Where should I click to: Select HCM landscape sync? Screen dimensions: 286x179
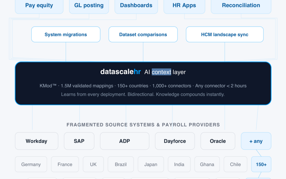point(224,34)
